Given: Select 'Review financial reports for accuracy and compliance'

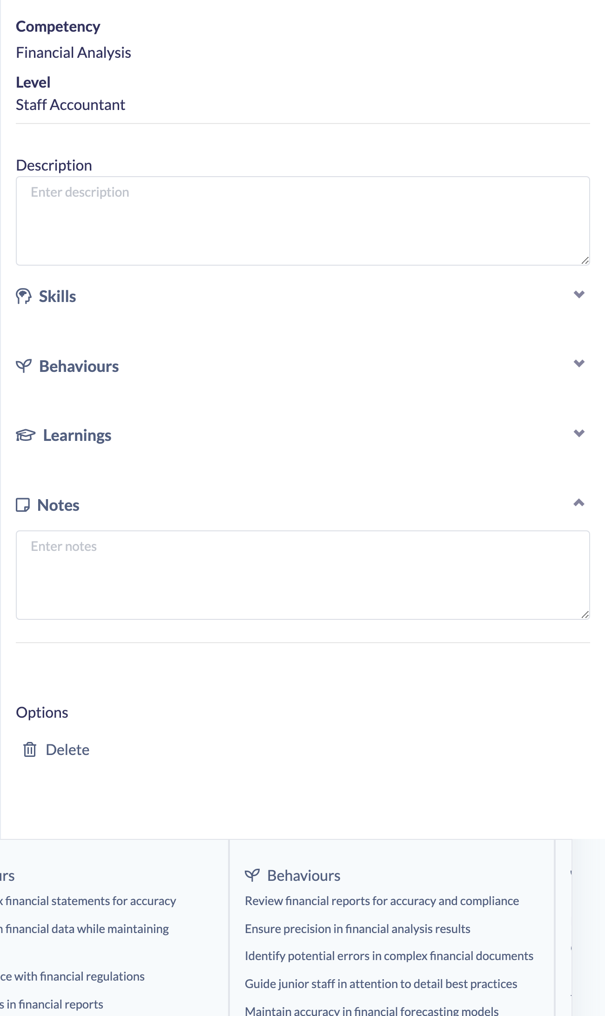Looking at the screenshot, I should (x=382, y=901).
